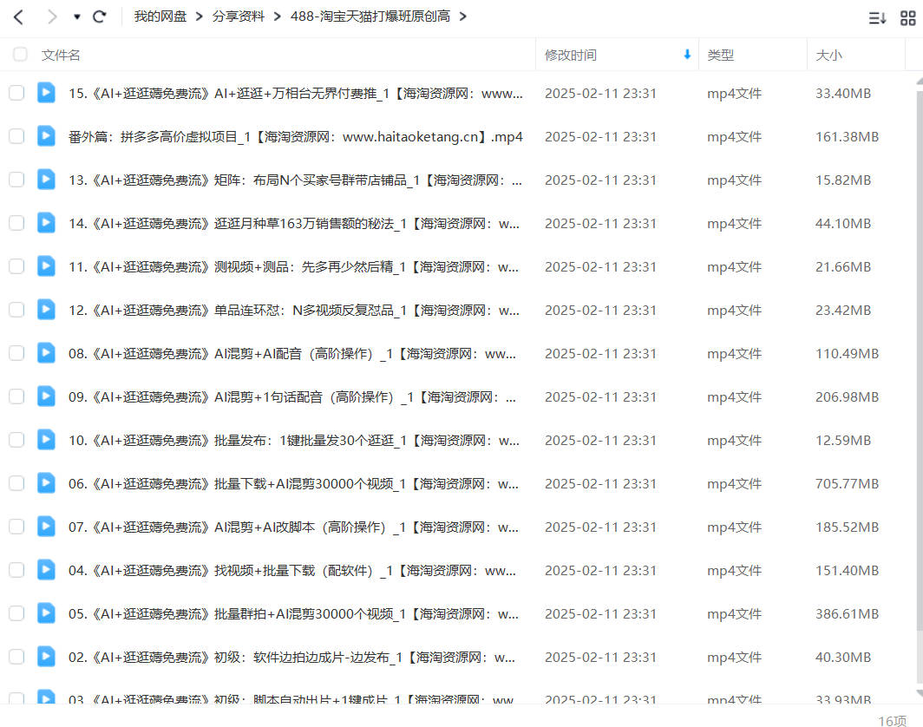Viewport: 923px width, 727px height.
Task: Navigate to 分享资料 breadcrumb folder
Action: click(x=238, y=16)
